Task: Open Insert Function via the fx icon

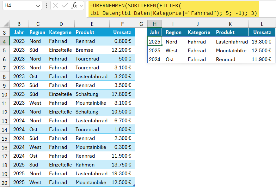Action: click(74, 6)
